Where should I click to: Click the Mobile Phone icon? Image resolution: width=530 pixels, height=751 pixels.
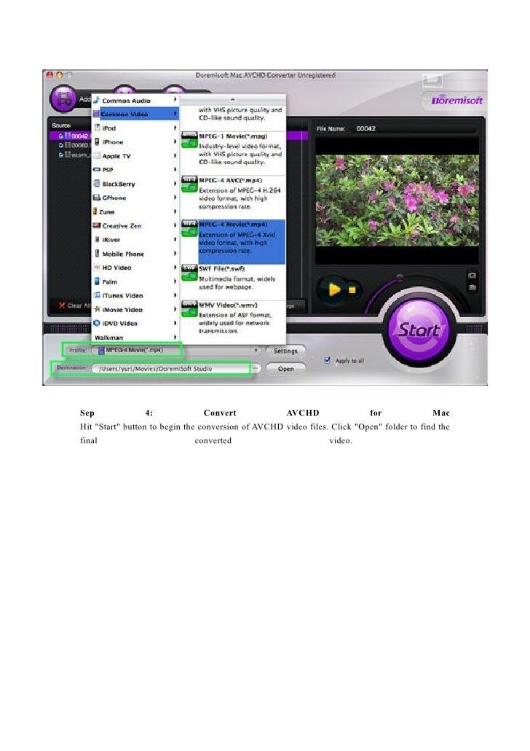click(x=97, y=253)
